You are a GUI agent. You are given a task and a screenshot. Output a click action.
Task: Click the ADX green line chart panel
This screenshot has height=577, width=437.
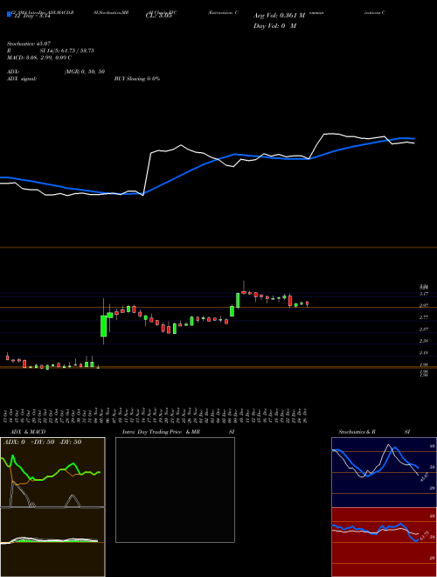(52, 472)
